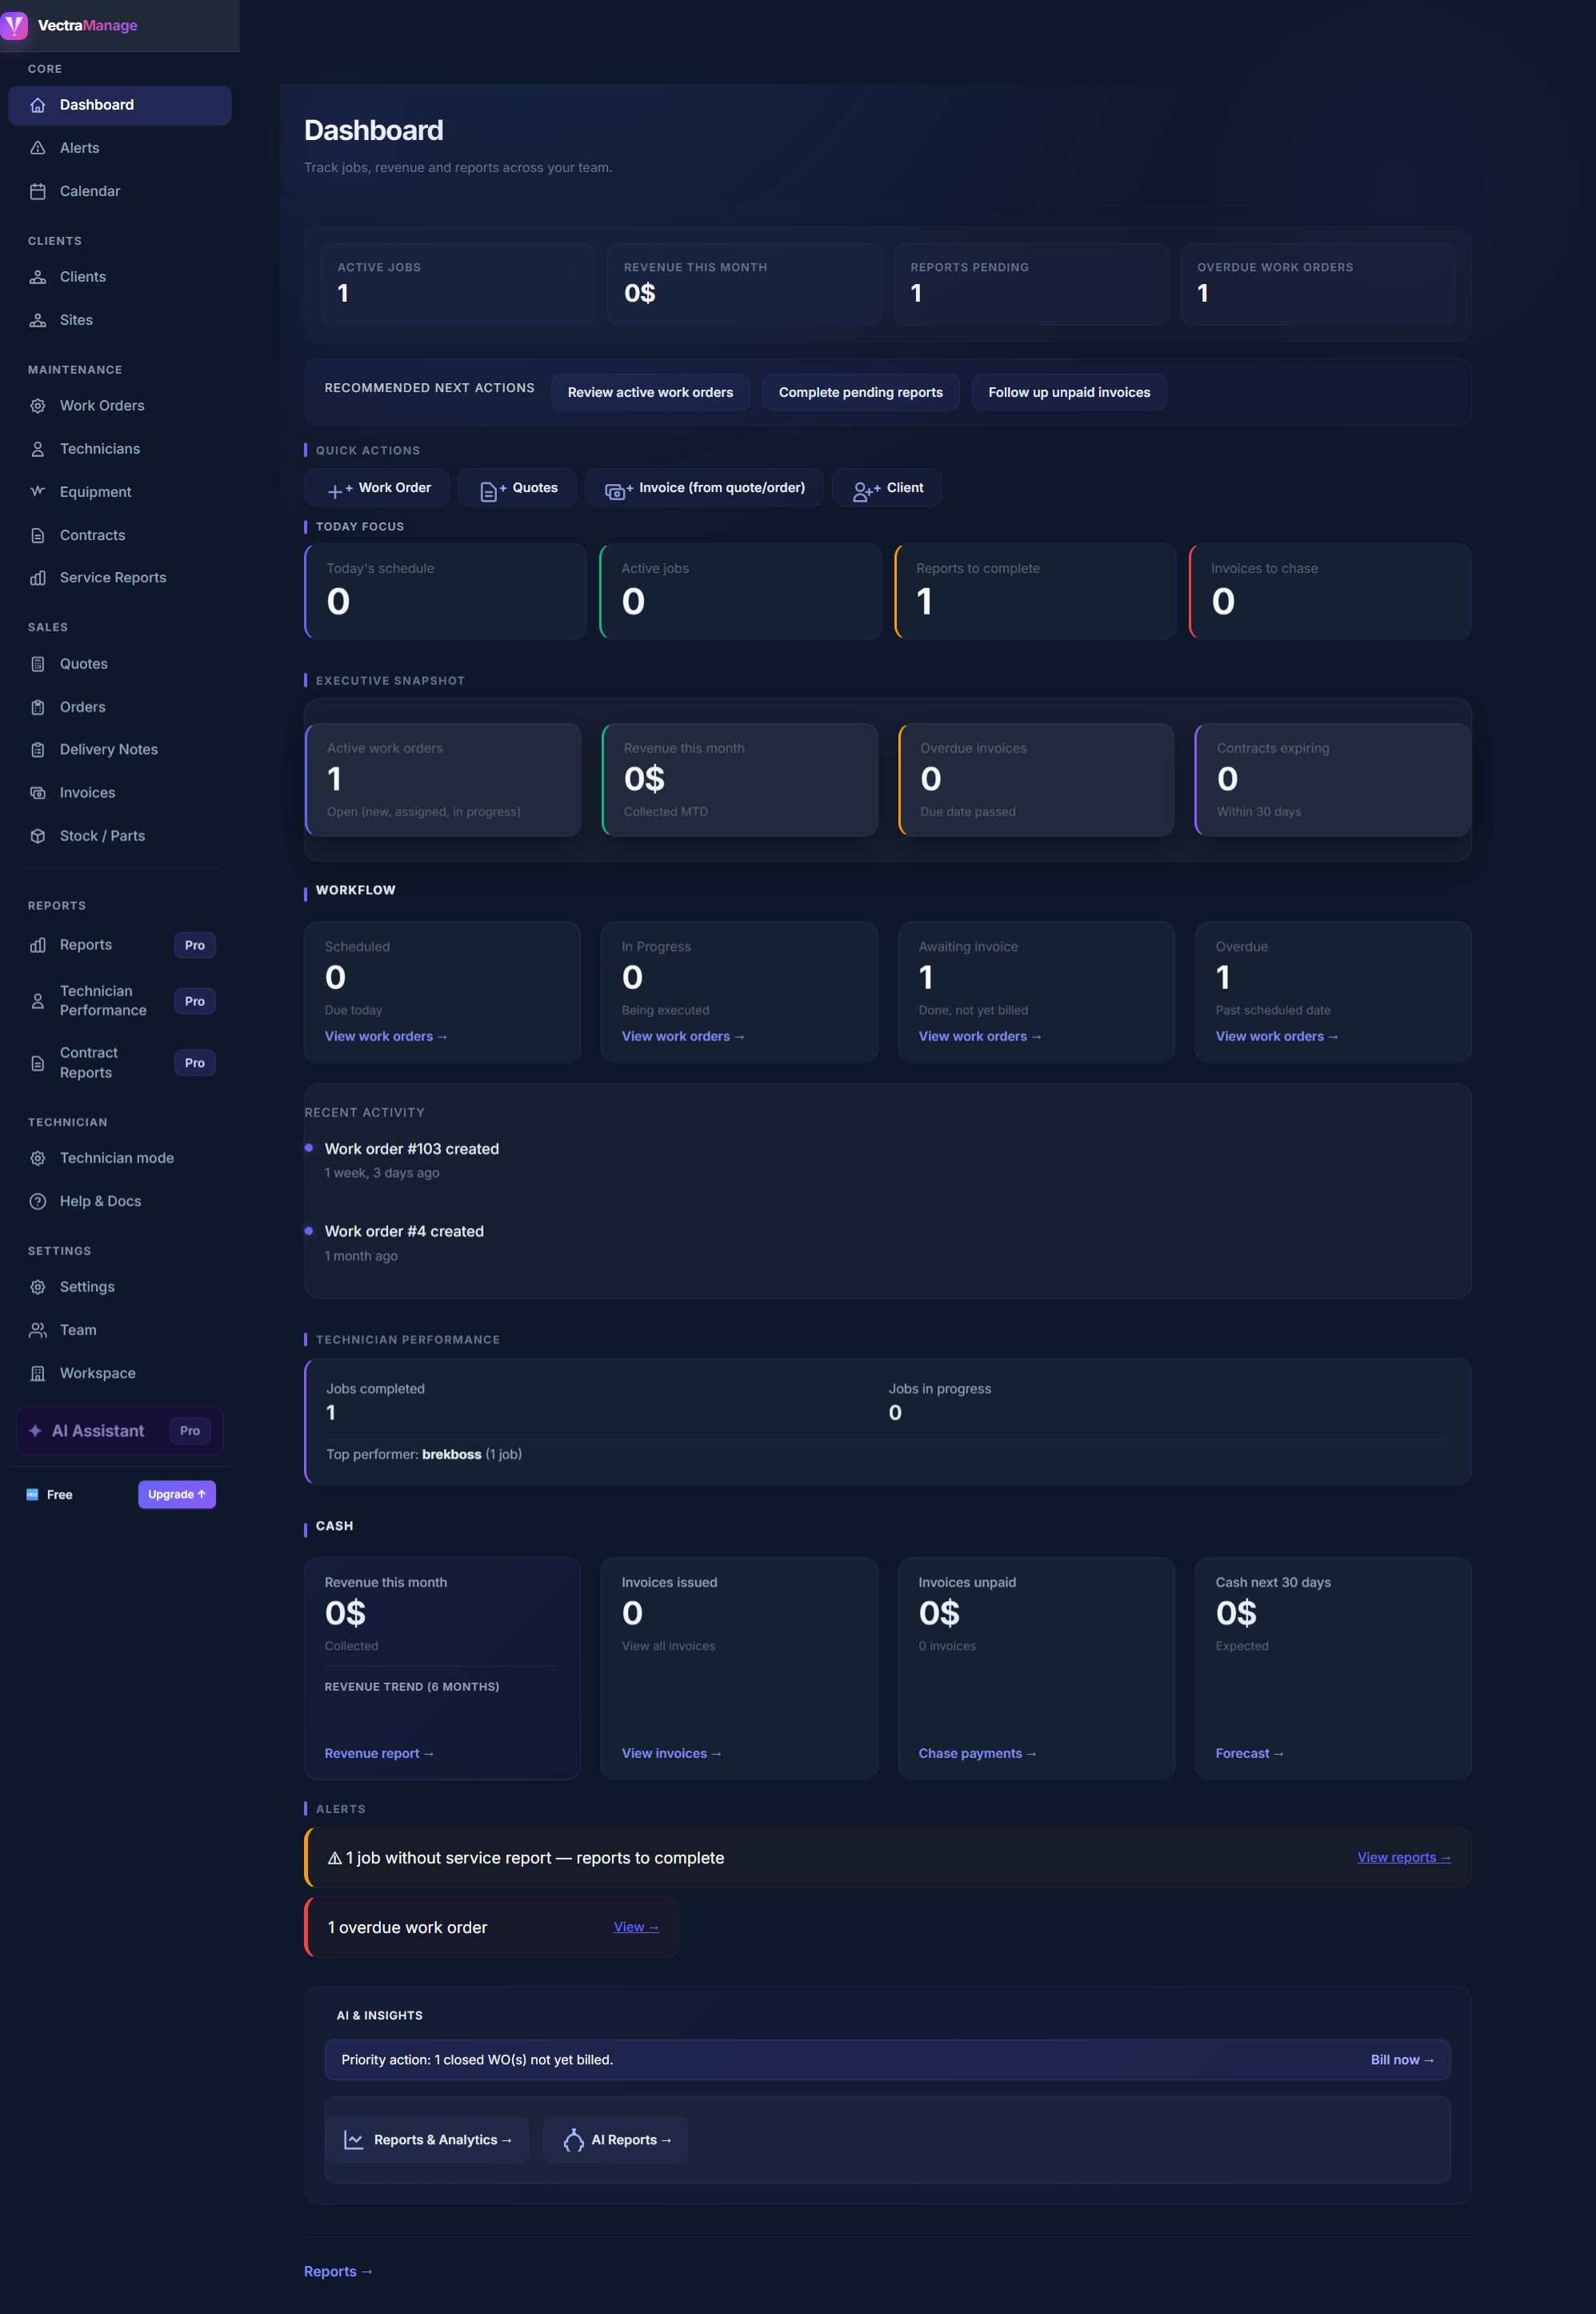Click the VectraManage logo icon
Image resolution: width=1596 pixels, height=2314 pixels.
(x=14, y=25)
